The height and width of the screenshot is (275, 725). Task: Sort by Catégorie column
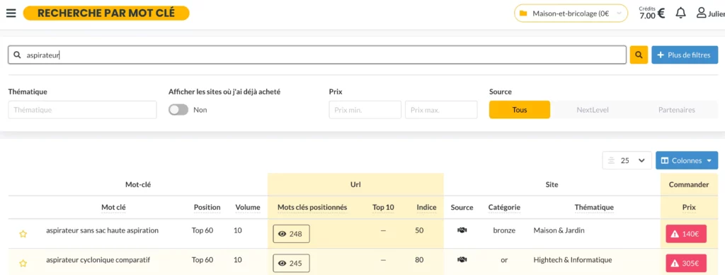tap(504, 208)
